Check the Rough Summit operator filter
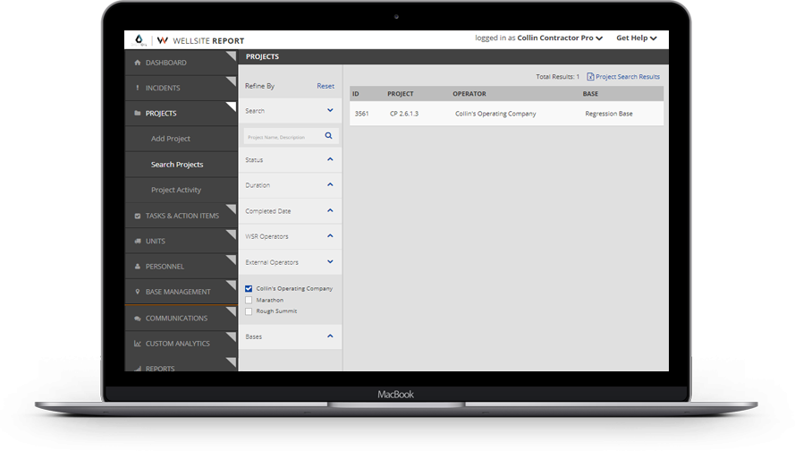The image size is (795, 451). point(249,311)
